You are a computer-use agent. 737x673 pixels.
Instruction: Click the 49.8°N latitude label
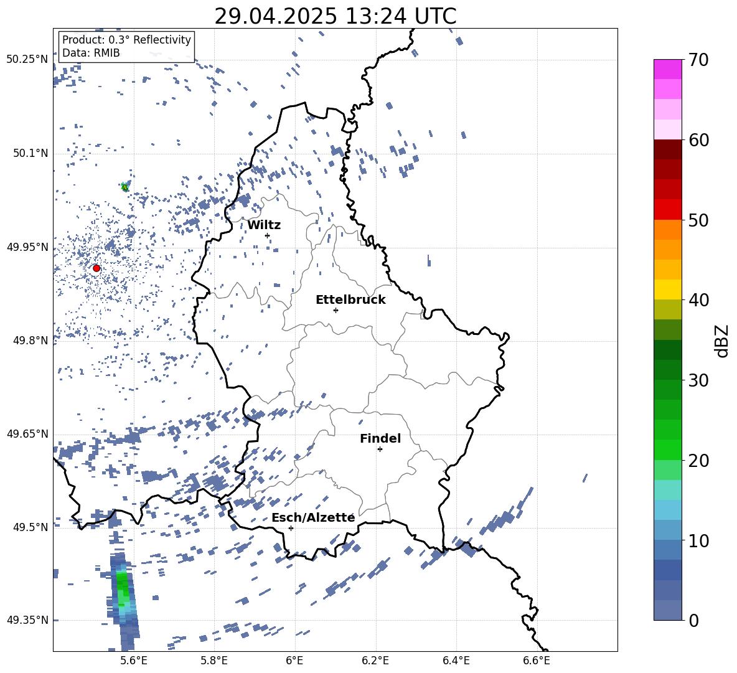coord(31,341)
